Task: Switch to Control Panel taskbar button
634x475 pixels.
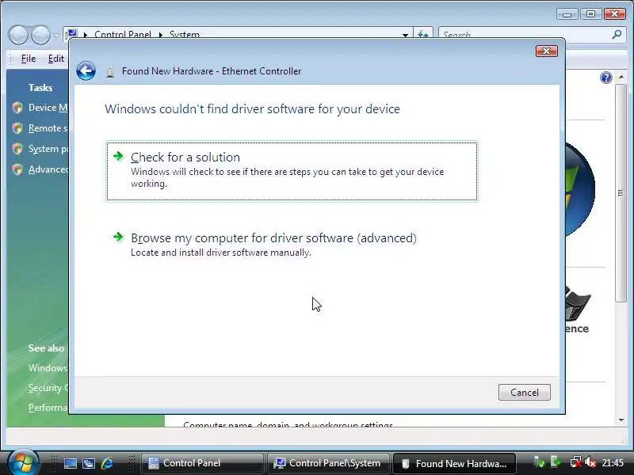Action: coord(202,463)
